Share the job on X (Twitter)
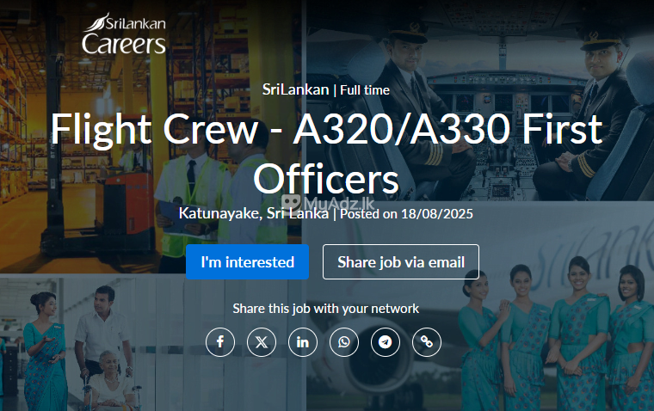Image resolution: width=654 pixels, height=411 pixels. tap(262, 342)
